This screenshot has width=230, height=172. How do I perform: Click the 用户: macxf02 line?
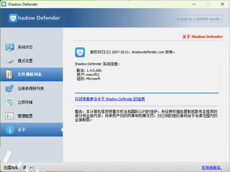(x=88, y=75)
